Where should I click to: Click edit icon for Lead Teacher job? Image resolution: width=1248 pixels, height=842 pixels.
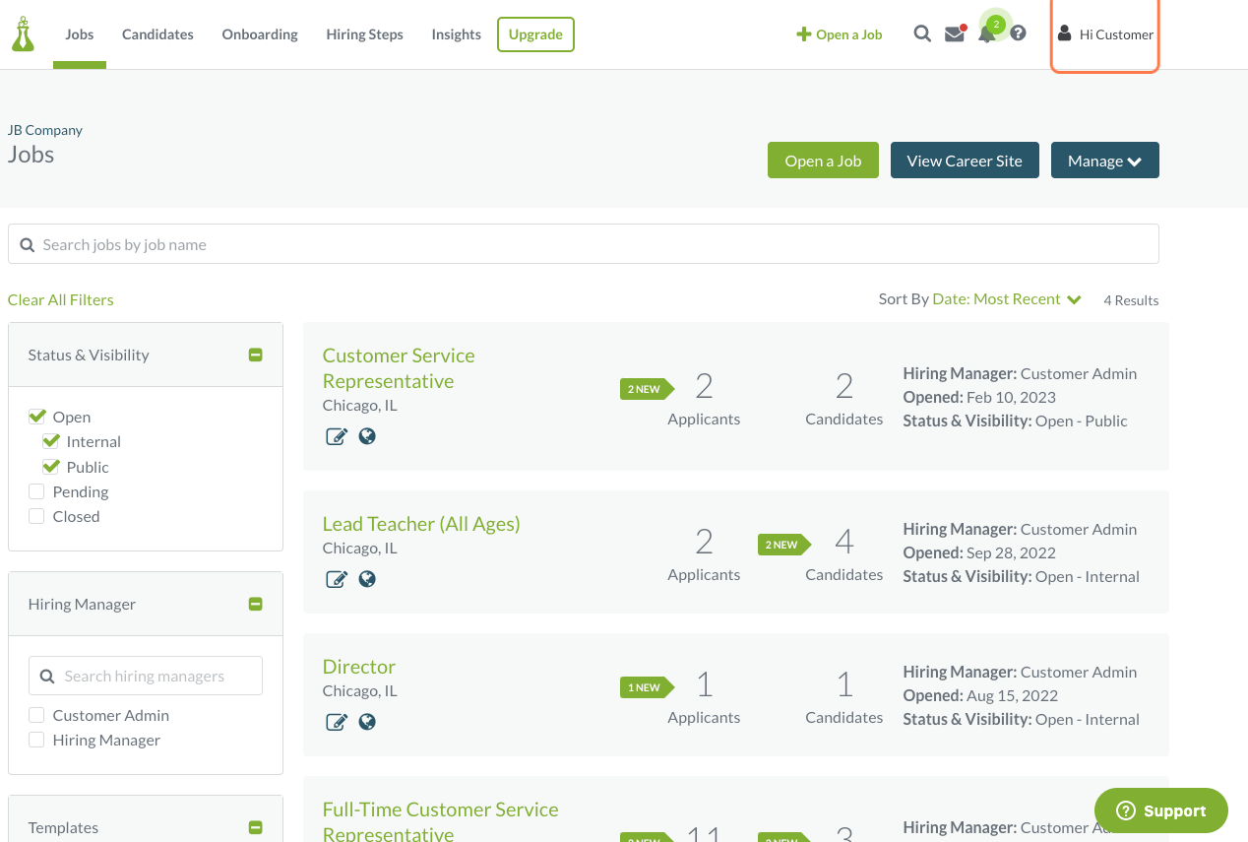[x=337, y=579]
